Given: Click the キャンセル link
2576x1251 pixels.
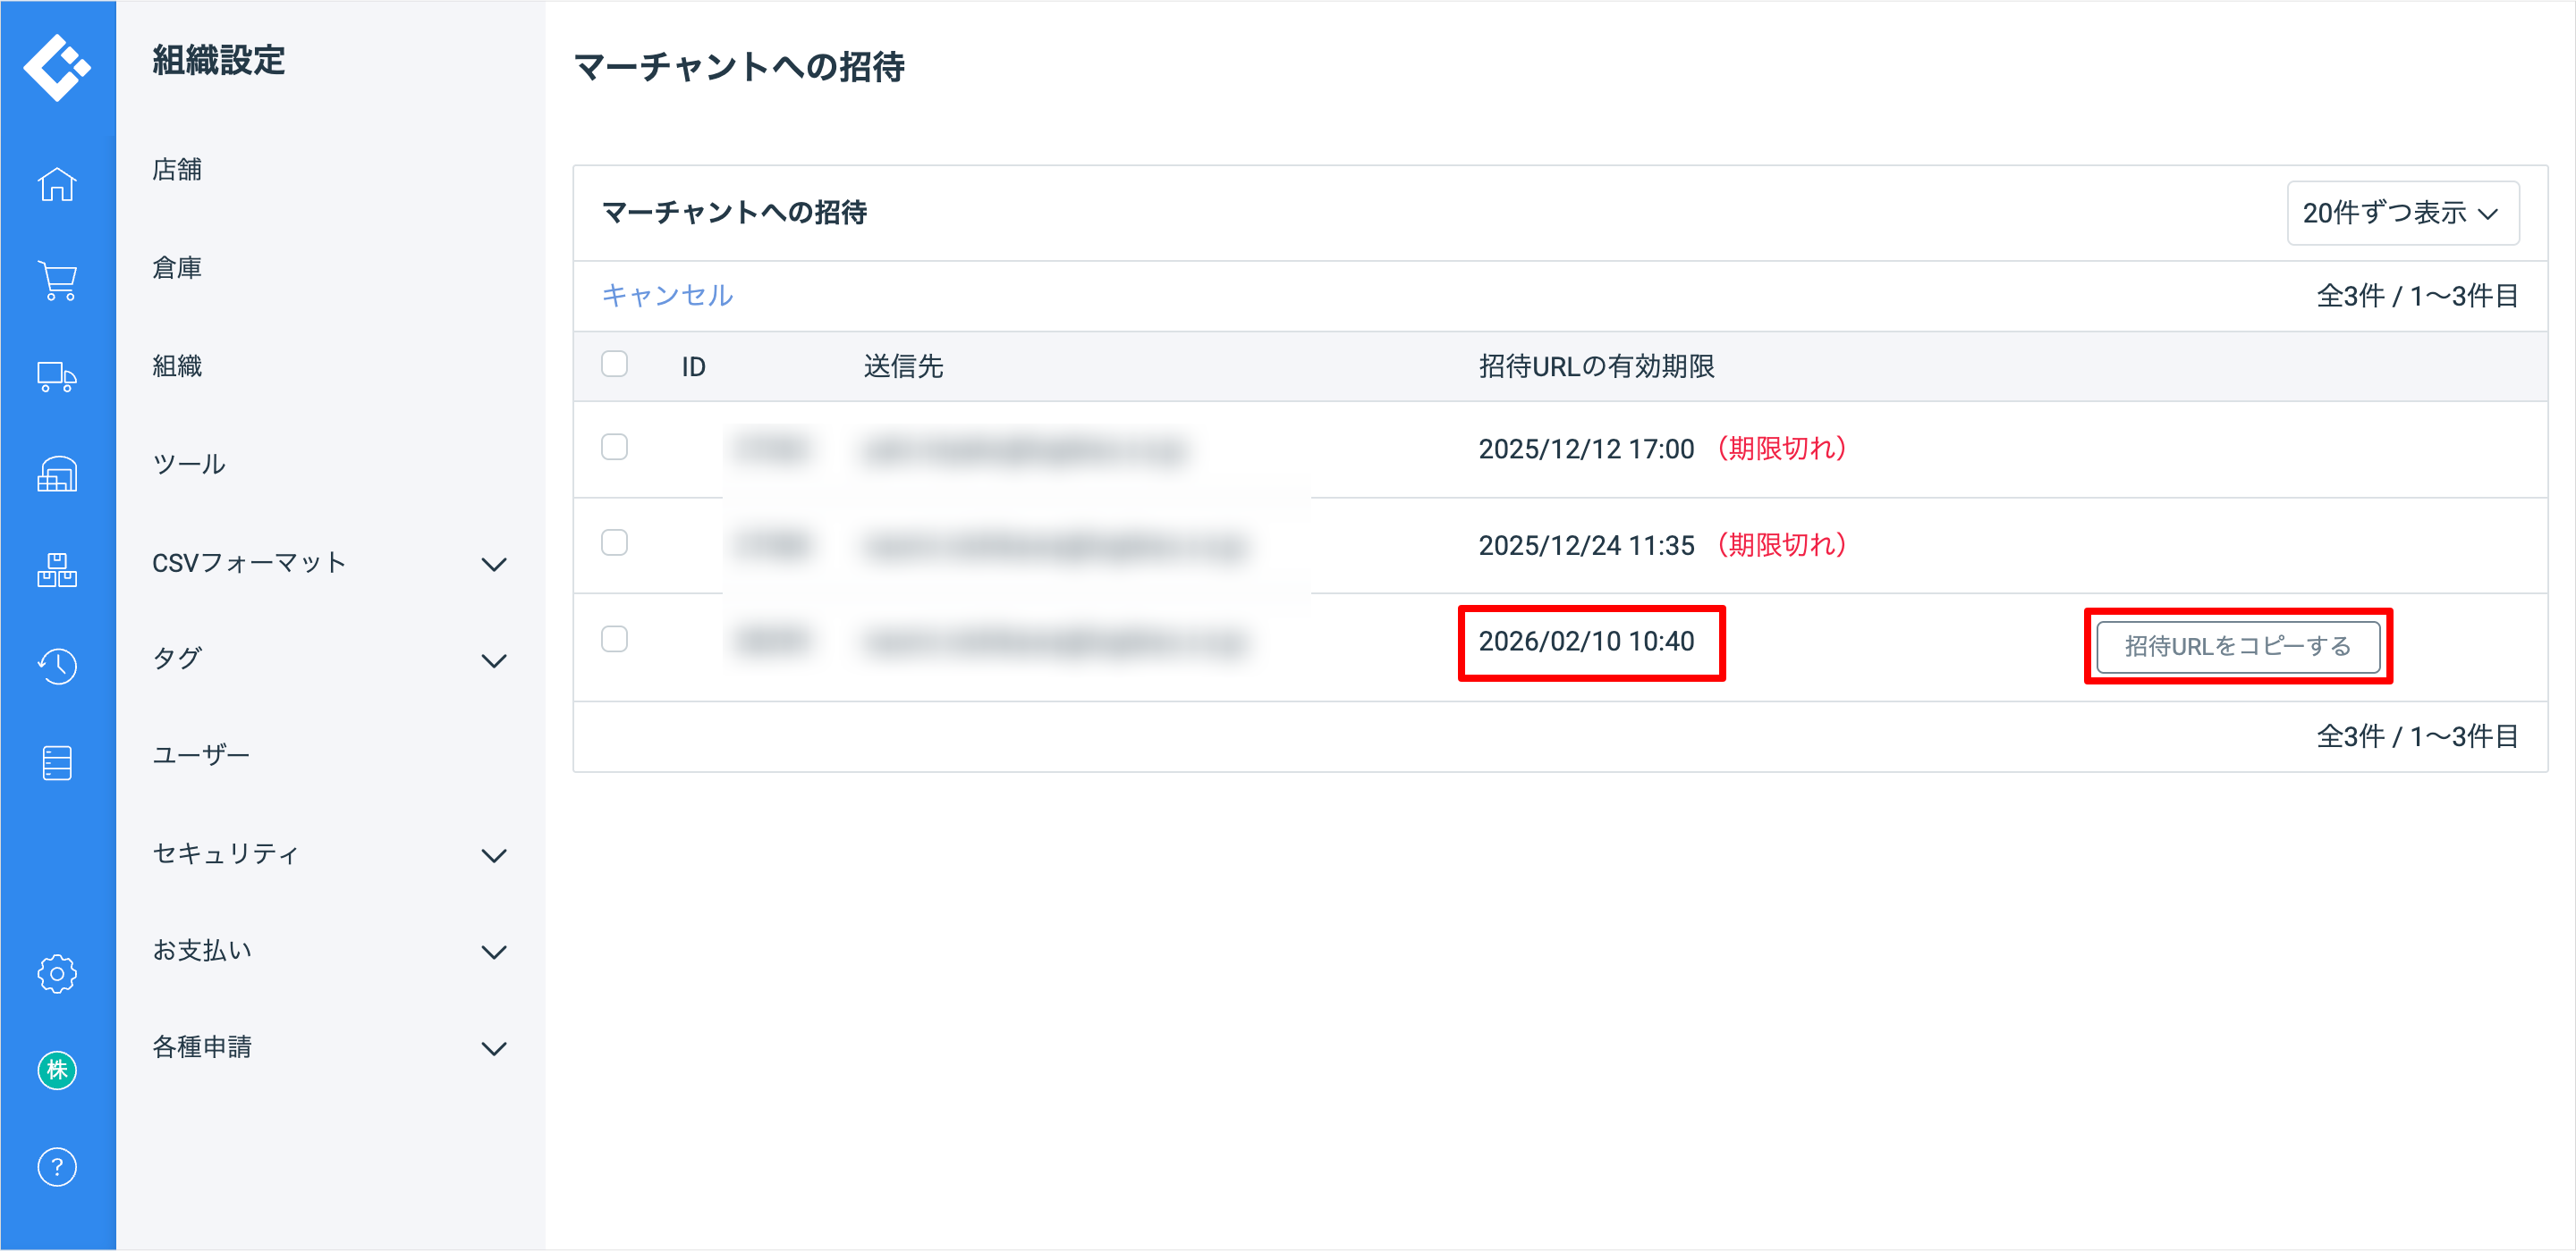Looking at the screenshot, I should click(x=667, y=296).
